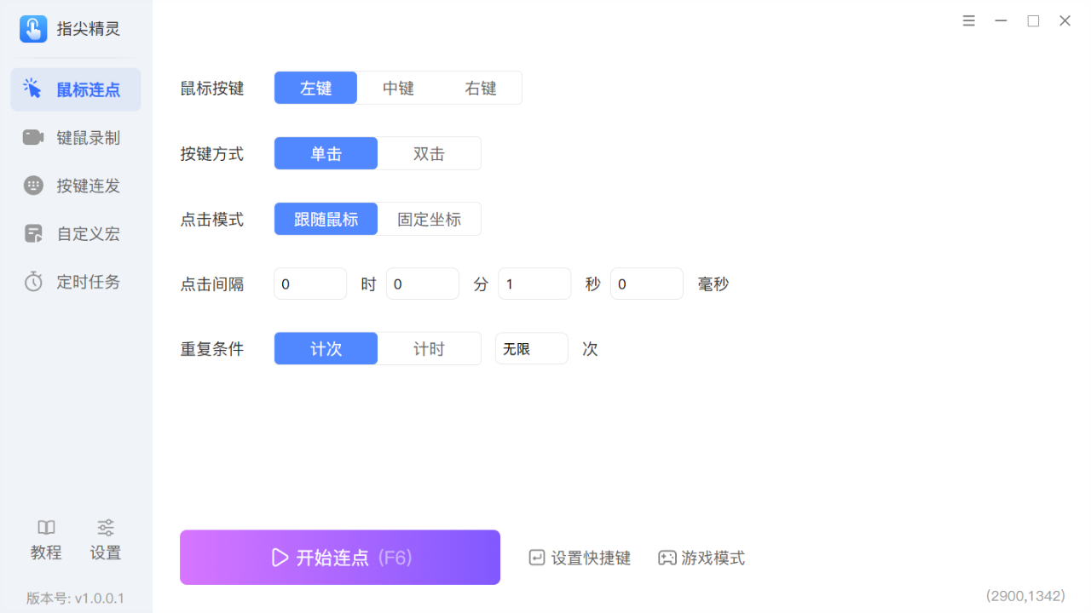Switch to 键鼠录制 recording section

coord(76,138)
